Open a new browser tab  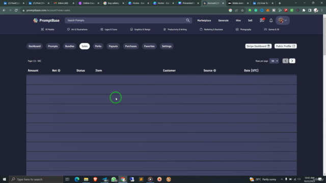pos(280,3)
